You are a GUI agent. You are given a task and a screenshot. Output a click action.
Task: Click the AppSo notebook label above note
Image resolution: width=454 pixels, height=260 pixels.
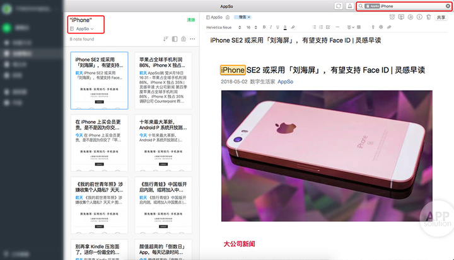214,18
